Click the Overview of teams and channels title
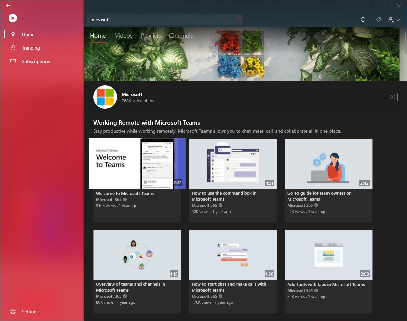 click(x=130, y=287)
